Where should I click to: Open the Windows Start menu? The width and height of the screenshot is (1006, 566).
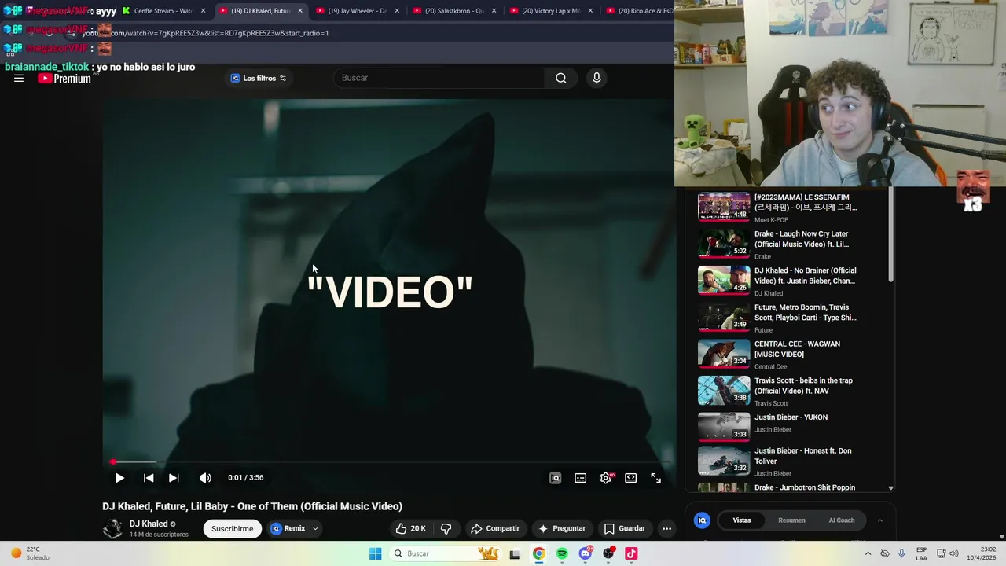click(x=375, y=553)
